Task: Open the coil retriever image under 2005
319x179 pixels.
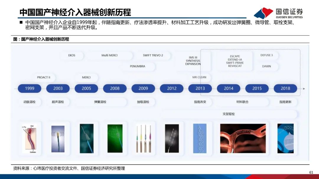Action: click(87, 138)
